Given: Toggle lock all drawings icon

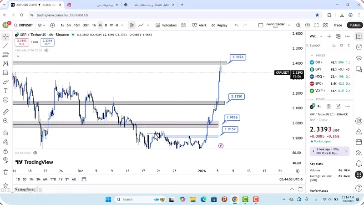Looking at the screenshot, I should pyautogui.click(x=5, y=151).
